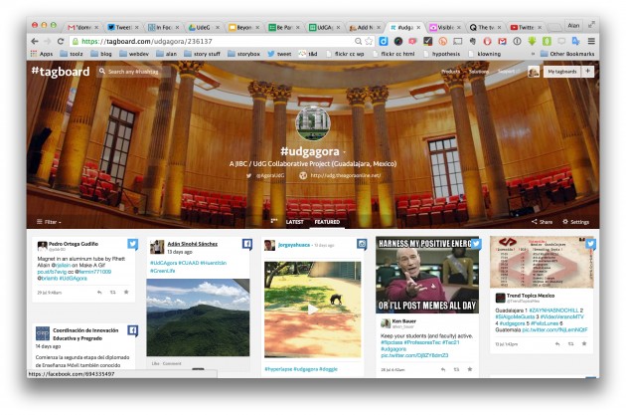The image size is (626, 415).
Task: Click in the Search any #hashtag field
Action: pyautogui.click(x=133, y=72)
